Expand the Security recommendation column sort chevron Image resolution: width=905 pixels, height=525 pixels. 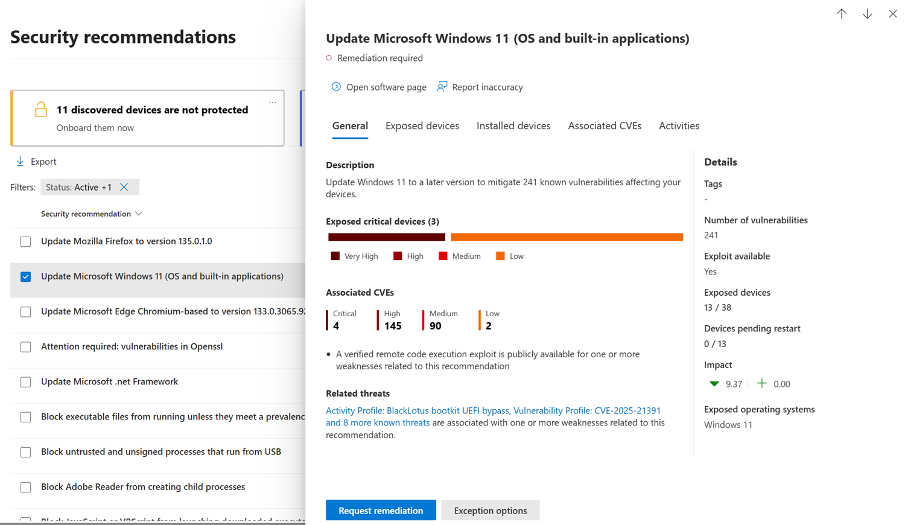tap(139, 214)
